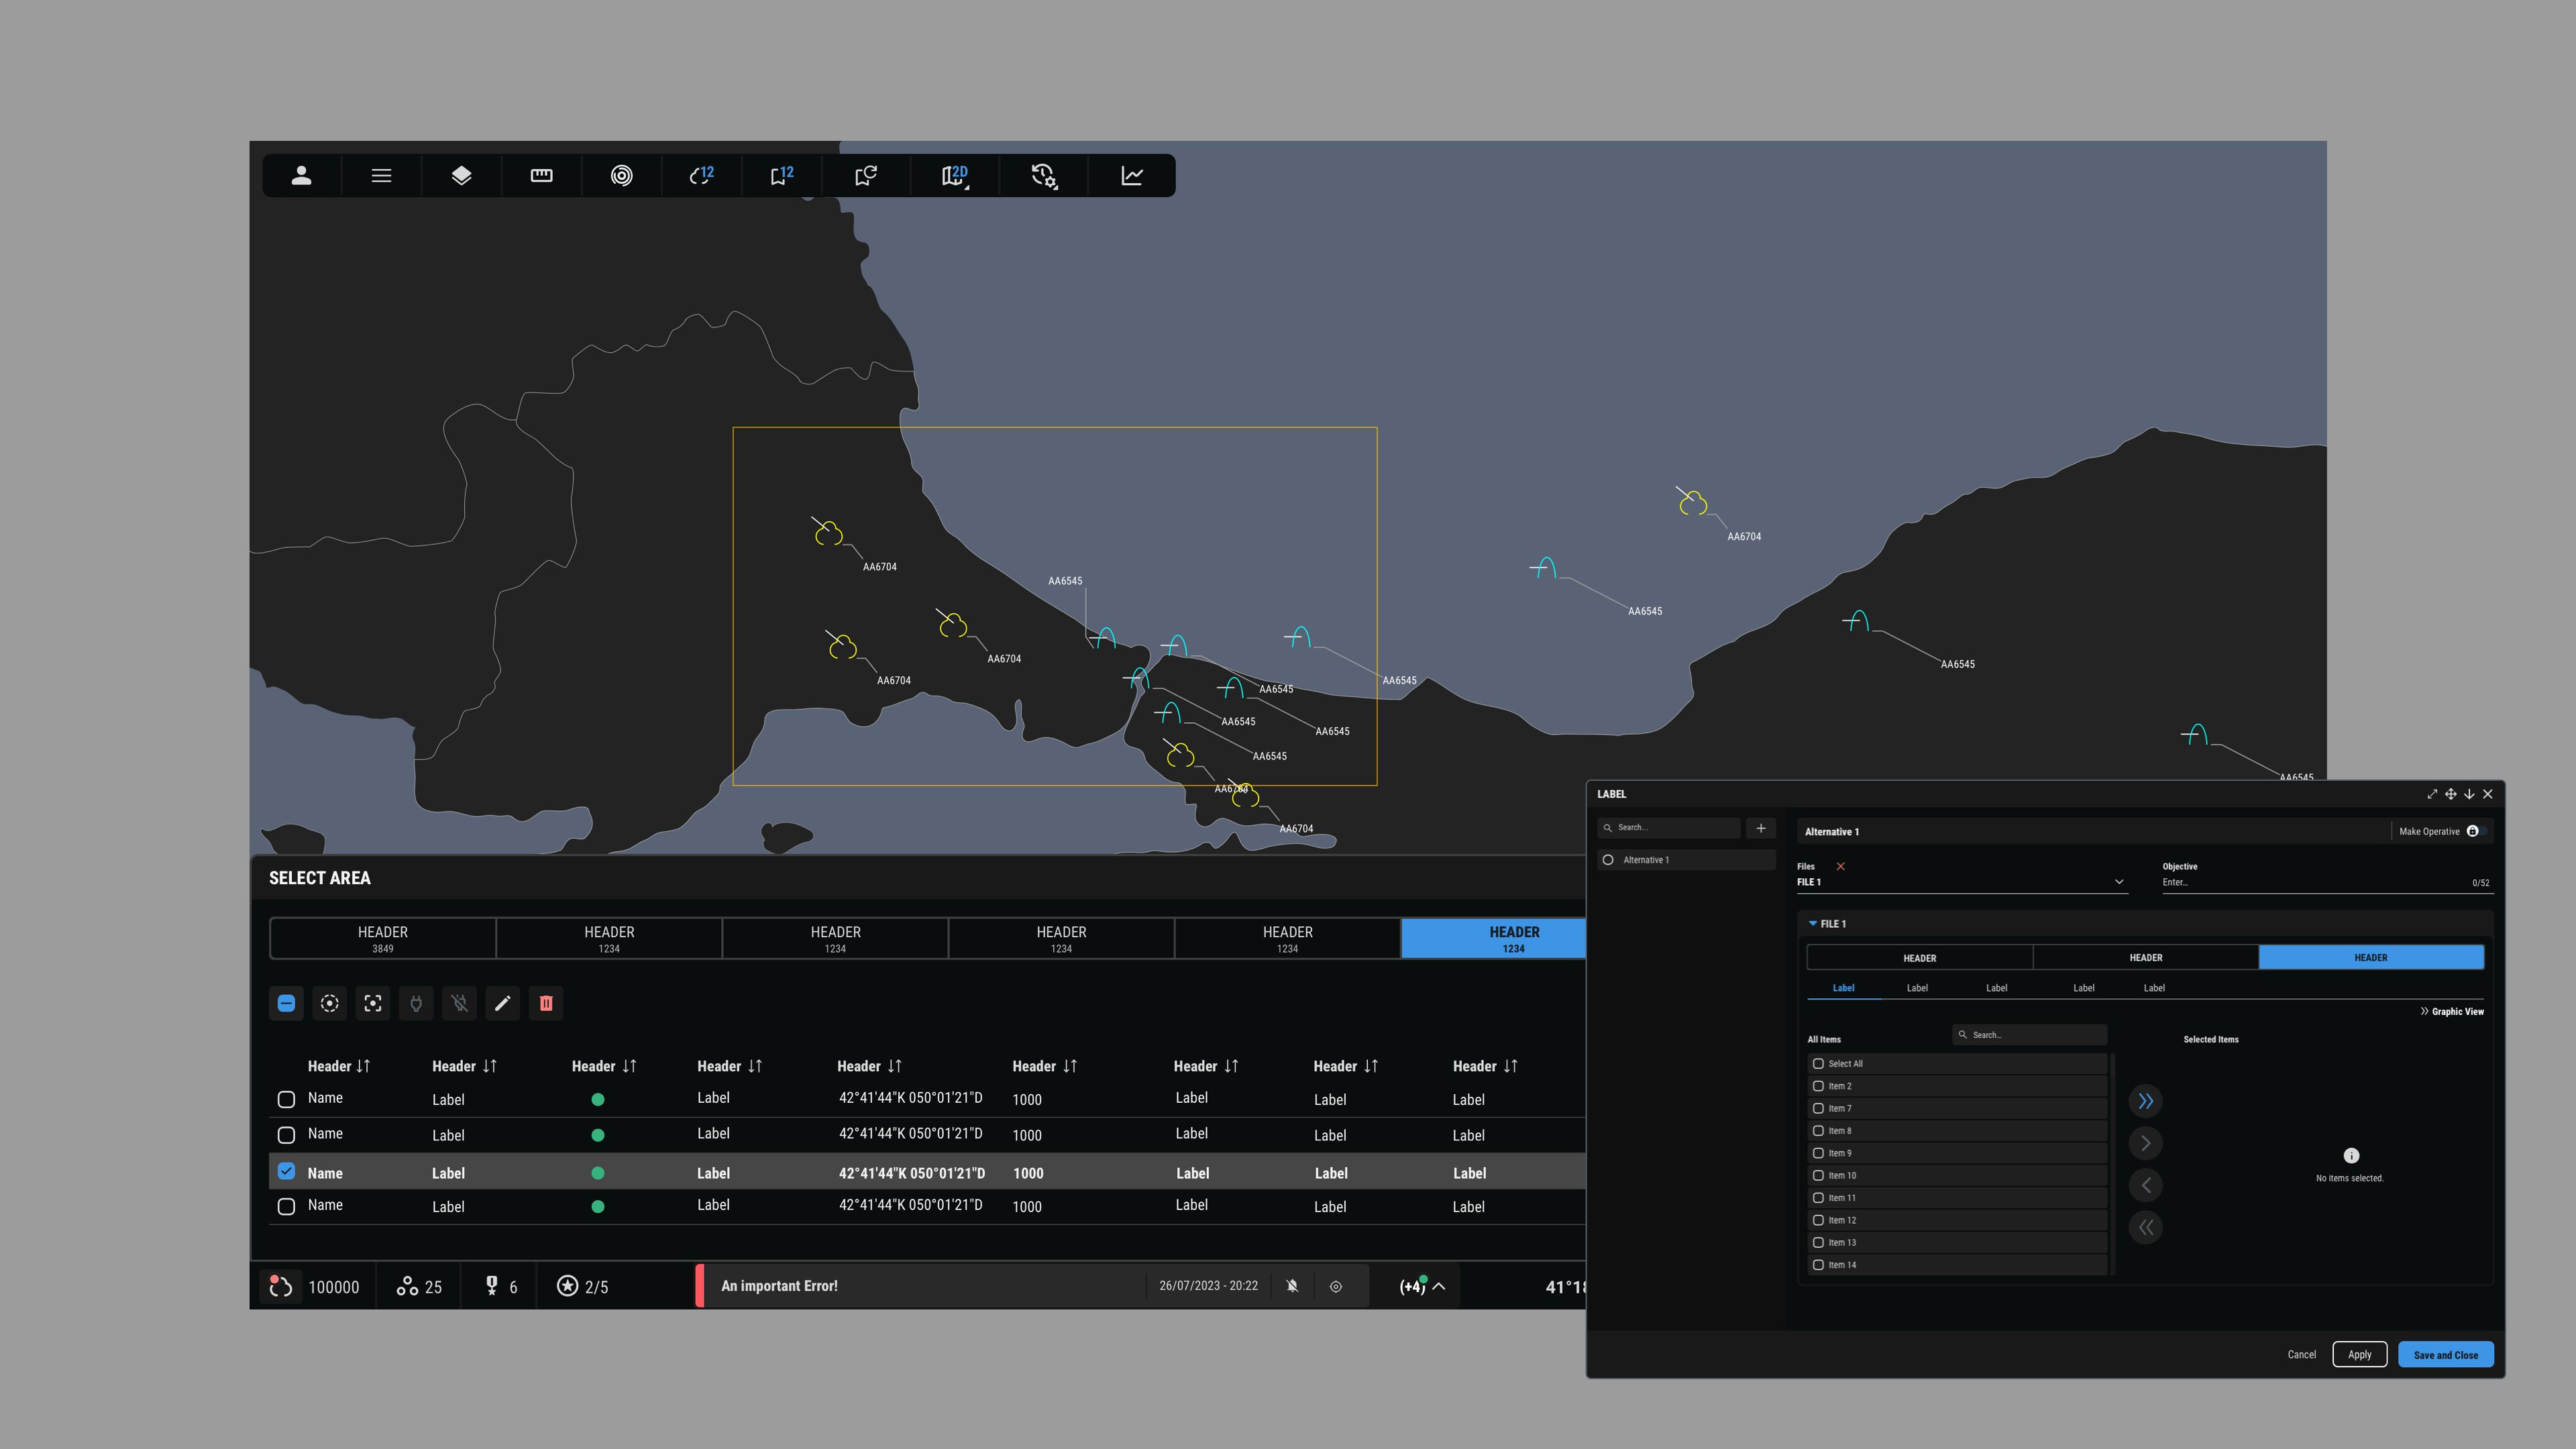Check the Item 7 checkbox
This screenshot has width=2576, height=1449.
(x=1819, y=1108)
